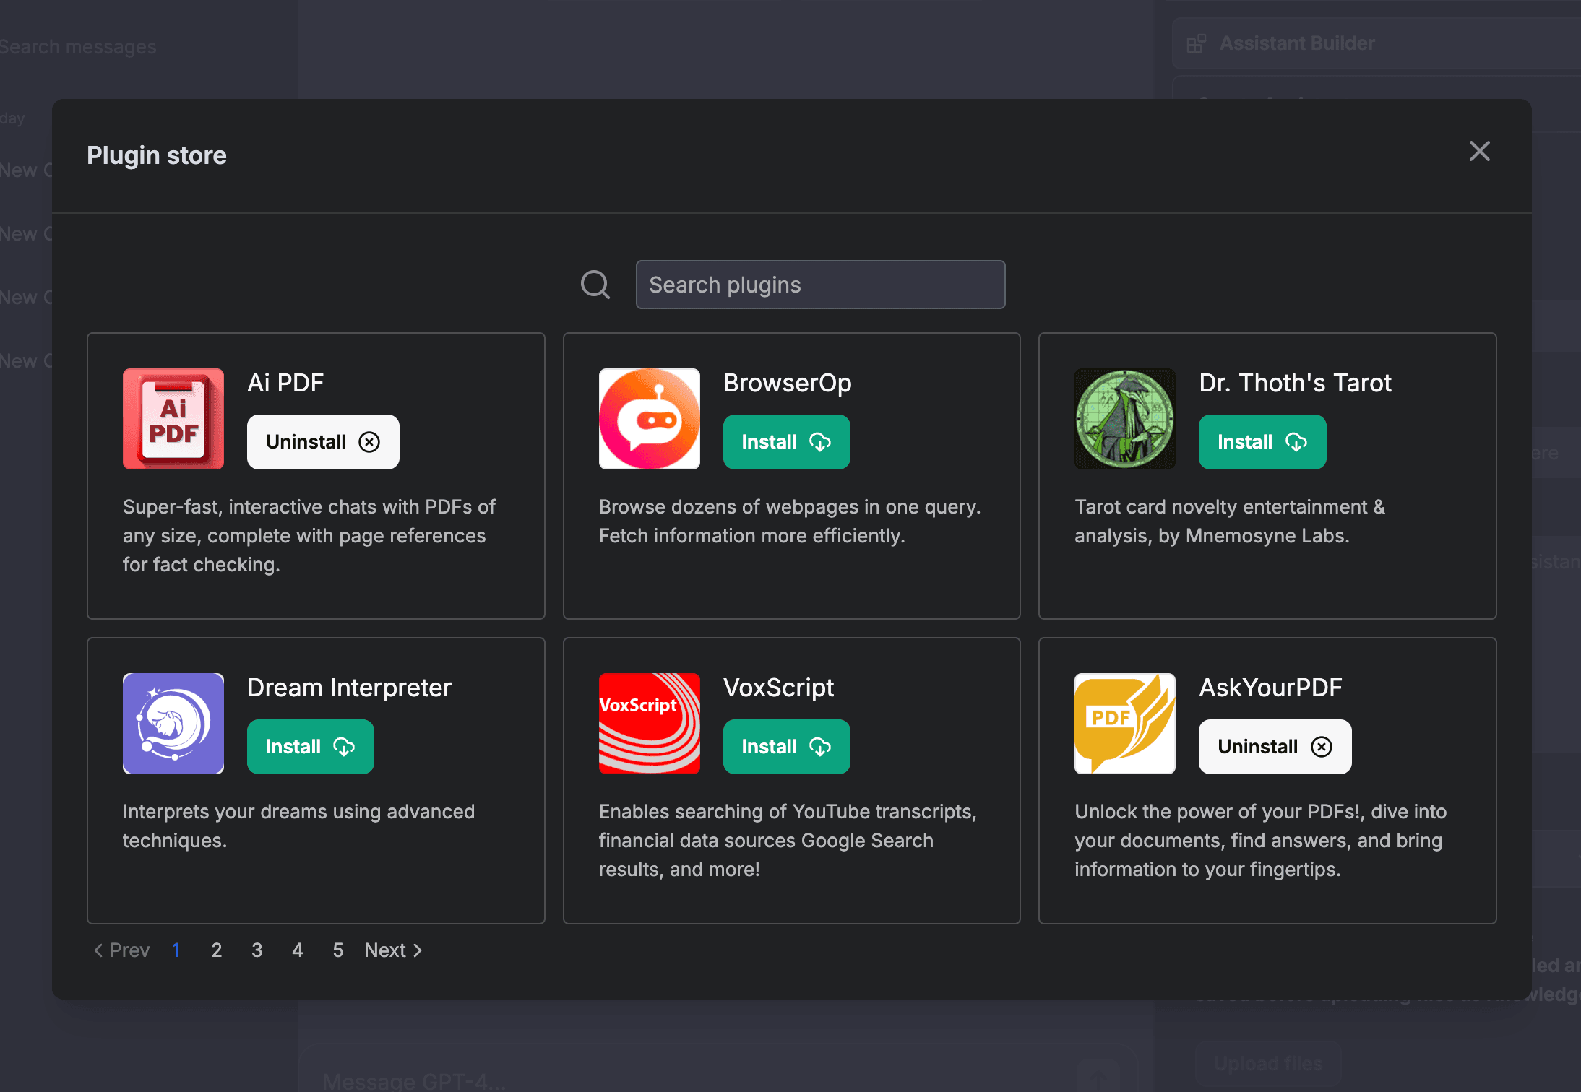Viewport: 1581px width, 1092px height.
Task: Go to the Next plugins page
Action: pyautogui.click(x=393, y=950)
